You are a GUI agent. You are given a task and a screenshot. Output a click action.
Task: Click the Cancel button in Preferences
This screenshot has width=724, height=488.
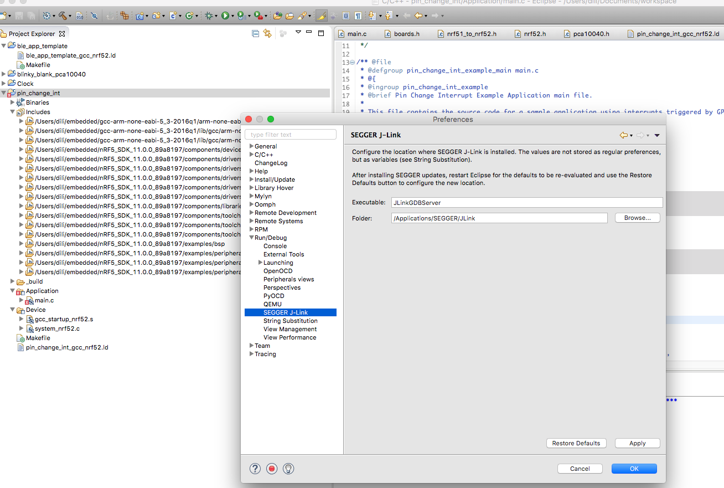pyautogui.click(x=580, y=469)
